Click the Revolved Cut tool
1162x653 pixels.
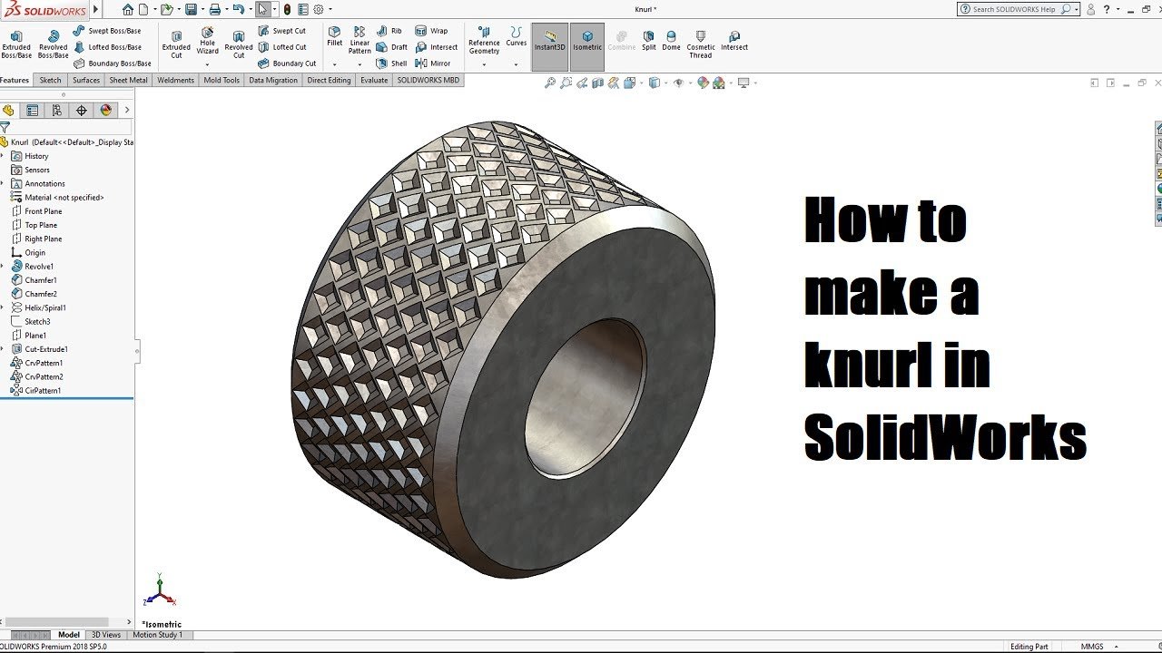pos(239,43)
